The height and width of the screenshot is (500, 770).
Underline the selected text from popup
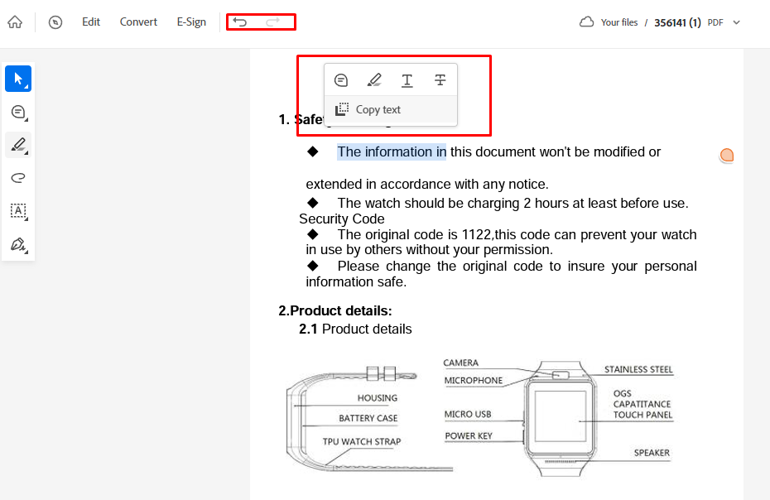[407, 80]
